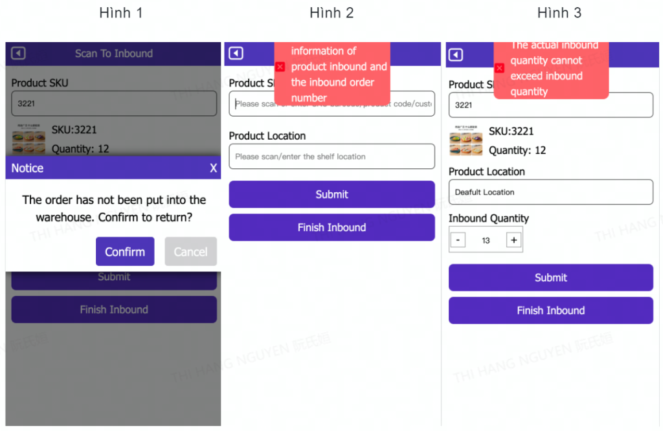Click the Confirm button in the Notice dialog

point(125,251)
